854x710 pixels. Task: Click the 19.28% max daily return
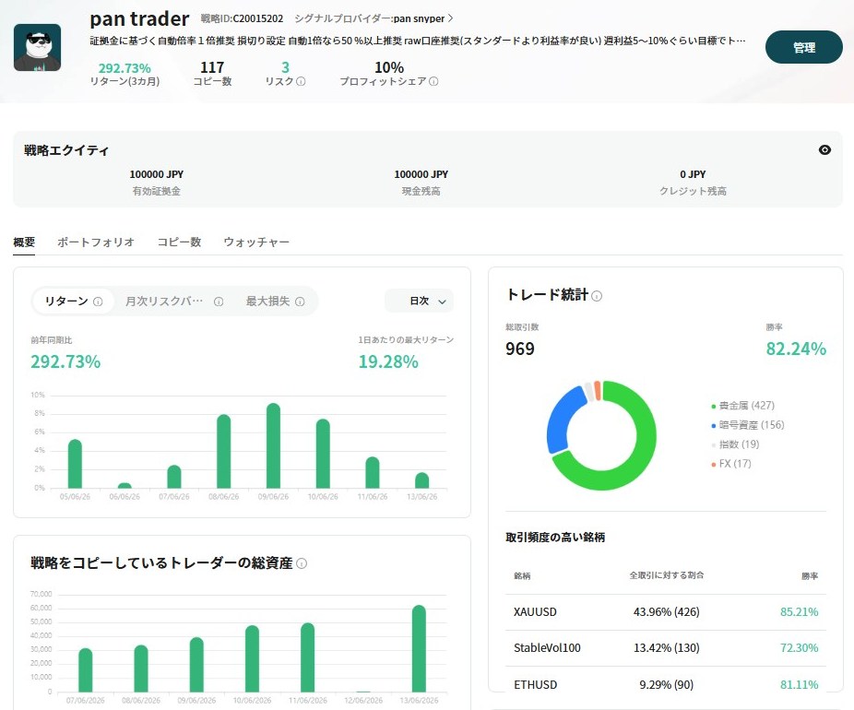tap(387, 361)
